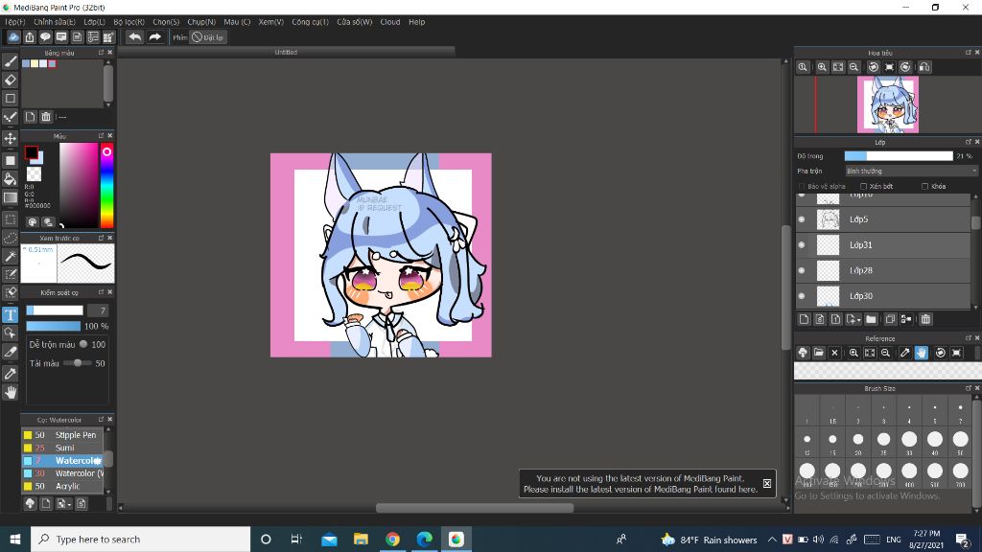Screen dimensions: 982x552
Task: Toggle visibility of Lớp31 layer
Action: tap(802, 245)
